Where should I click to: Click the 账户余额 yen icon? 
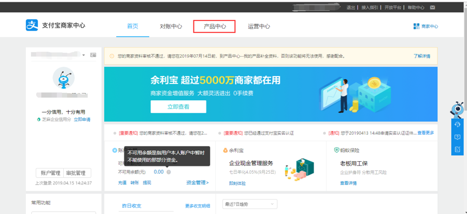115,150
